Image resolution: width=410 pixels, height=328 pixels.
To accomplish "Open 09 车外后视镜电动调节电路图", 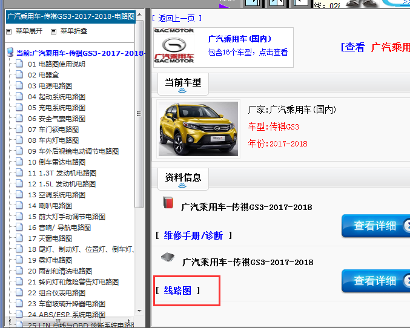I will click(x=73, y=151).
